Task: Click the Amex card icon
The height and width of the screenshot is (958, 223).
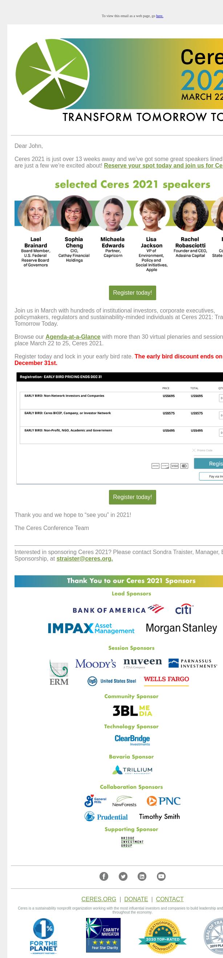Action: [x=155, y=466]
